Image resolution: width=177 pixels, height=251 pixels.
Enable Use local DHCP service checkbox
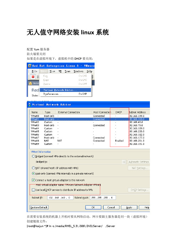[34, 190]
